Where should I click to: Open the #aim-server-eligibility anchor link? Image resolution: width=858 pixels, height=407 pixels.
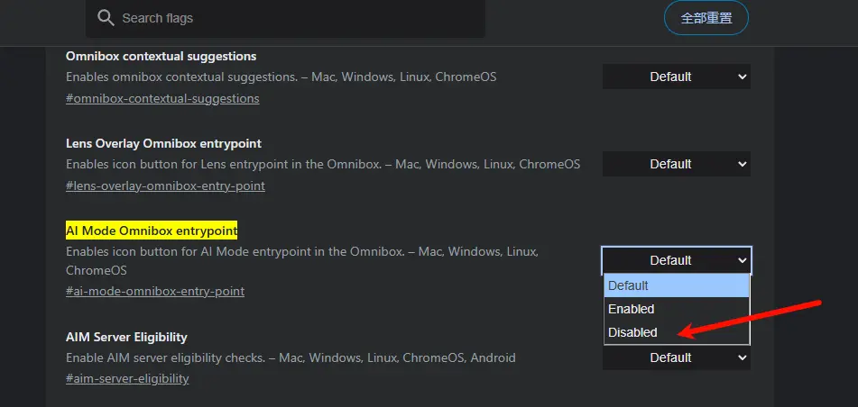[x=127, y=378]
